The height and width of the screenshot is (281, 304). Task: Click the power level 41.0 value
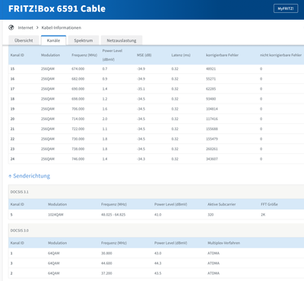158,215
